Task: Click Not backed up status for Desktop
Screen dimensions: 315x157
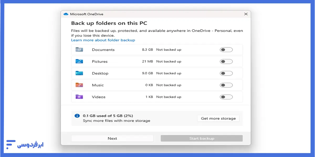Action: [169, 73]
